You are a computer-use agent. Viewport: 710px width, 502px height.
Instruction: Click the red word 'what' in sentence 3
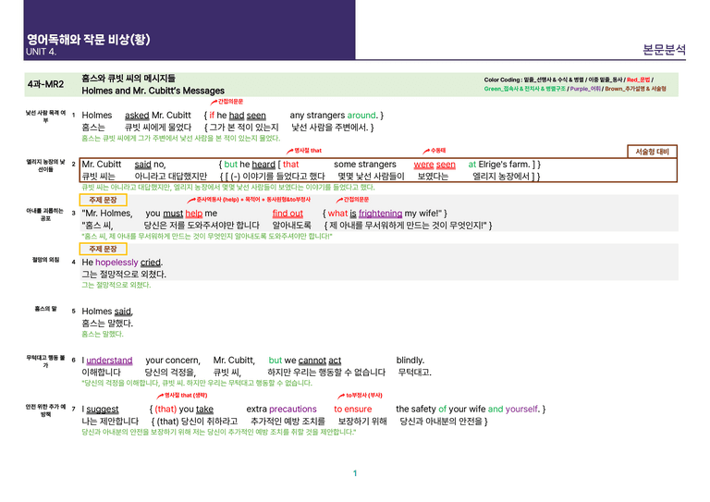click(x=337, y=214)
